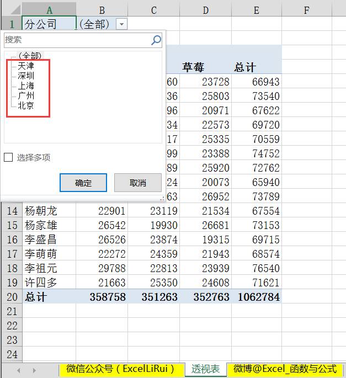346x378 pixels.
Task: Click the next sheet navigation arrow
Action: coord(34,370)
